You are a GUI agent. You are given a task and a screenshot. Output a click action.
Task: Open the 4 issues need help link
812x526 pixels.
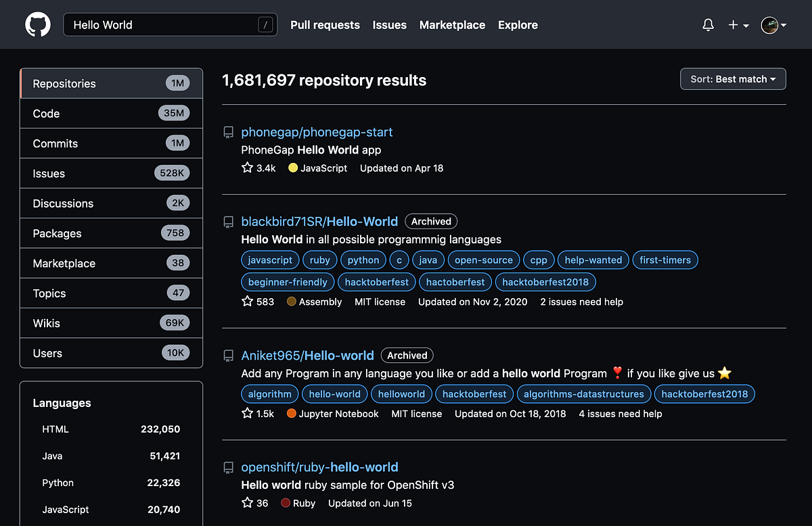point(621,413)
